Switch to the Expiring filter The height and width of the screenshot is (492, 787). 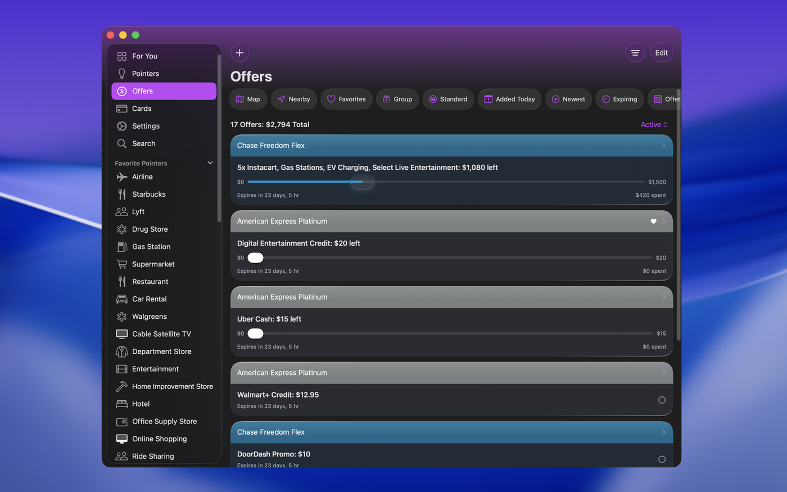tap(619, 99)
